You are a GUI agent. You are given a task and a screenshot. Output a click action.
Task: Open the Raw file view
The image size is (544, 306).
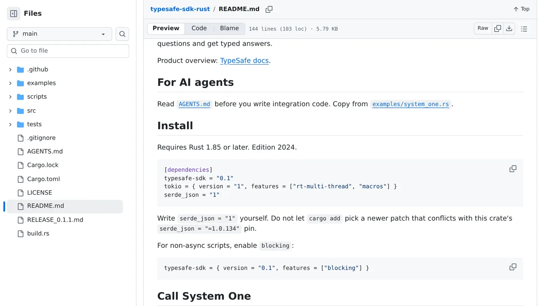(483, 28)
